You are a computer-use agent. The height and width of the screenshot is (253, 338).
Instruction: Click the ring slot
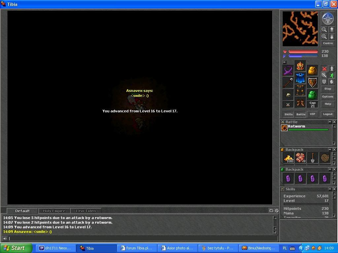coord(288,95)
